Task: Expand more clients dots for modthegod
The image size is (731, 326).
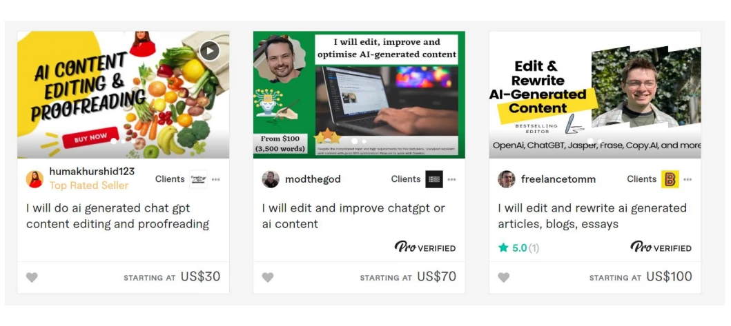Action: pyautogui.click(x=451, y=179)
